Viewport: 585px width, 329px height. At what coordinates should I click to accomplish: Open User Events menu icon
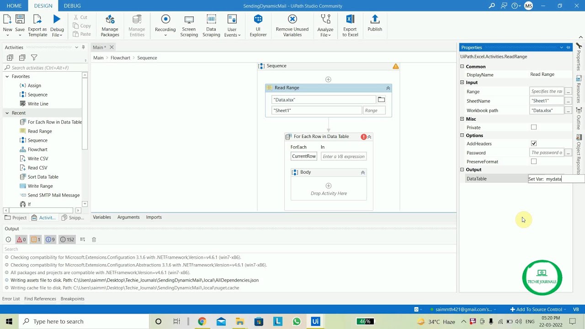pyautogui.click(x=232, y=19)
